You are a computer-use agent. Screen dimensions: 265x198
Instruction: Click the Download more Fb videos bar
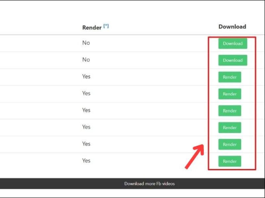click(149, 183)
